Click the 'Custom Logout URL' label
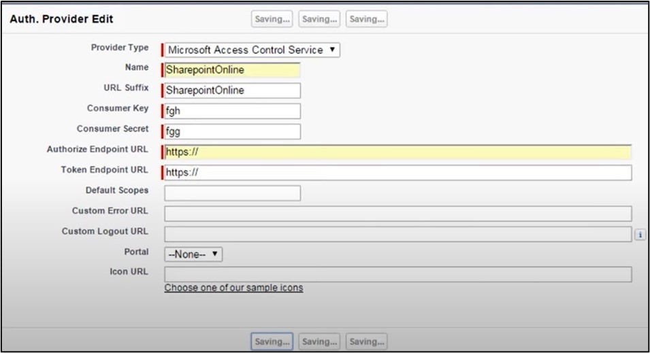 tap(105, 231)
